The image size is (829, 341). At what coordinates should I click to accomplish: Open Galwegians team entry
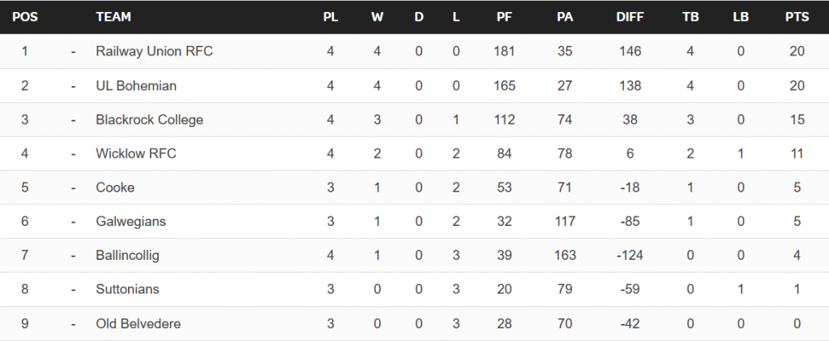(x=130, y=221)
